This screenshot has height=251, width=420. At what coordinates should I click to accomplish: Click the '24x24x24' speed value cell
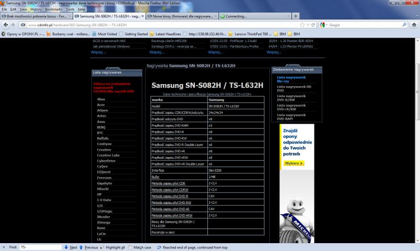(236, 112)
